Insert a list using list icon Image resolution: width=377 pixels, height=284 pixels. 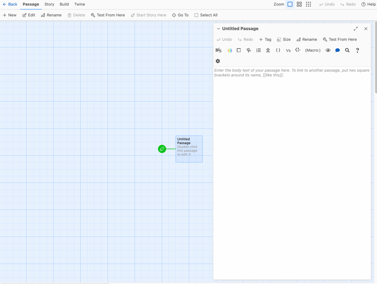(258, 50)
